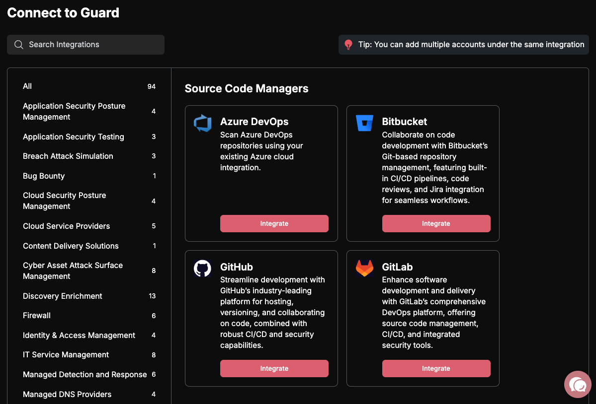596x404 pixels.
Task: Click the GitHub description text
Action: coord(272,312)
